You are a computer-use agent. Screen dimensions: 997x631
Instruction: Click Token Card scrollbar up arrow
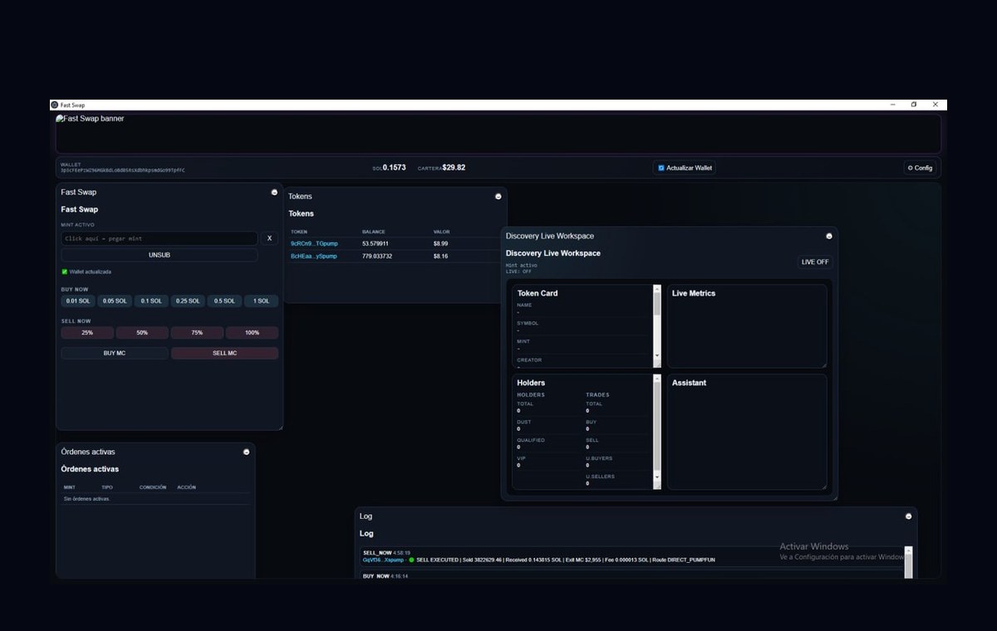tap(657, 289)
